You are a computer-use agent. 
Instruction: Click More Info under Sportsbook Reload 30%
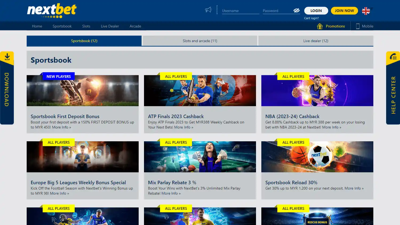coord(354,188)
